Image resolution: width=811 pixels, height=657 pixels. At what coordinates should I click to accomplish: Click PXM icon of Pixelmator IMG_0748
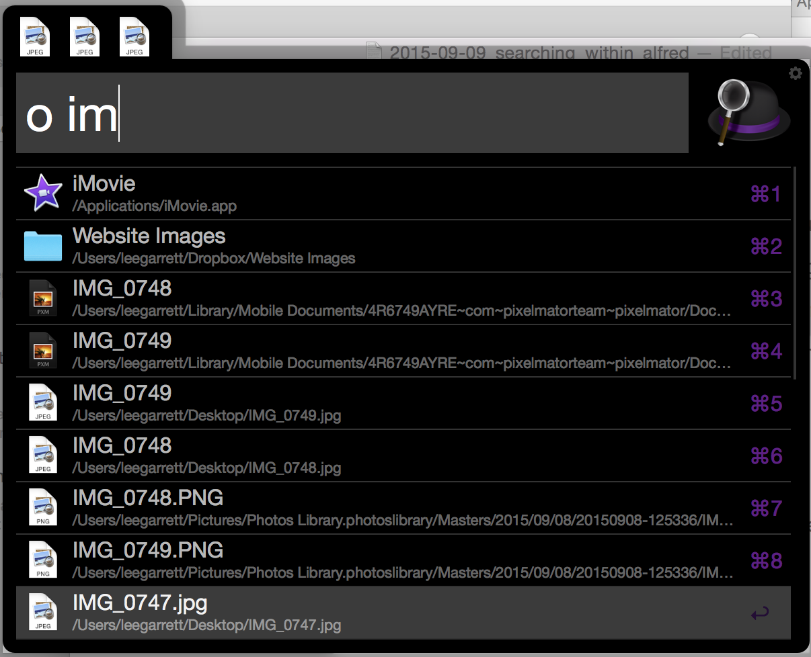pyautogui.click(x=43, y=298)
